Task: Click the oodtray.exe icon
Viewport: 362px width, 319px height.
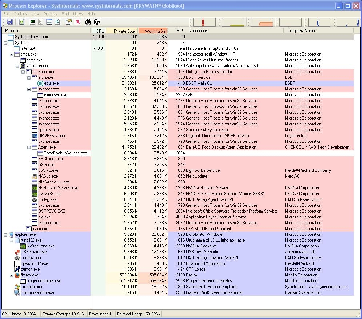Action: [17, 258]
